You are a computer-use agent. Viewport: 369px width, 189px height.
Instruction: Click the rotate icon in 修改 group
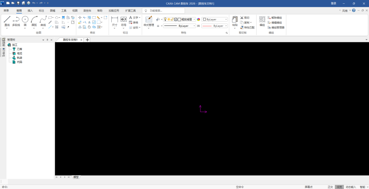pyautogui.click(x=89, y=27)
